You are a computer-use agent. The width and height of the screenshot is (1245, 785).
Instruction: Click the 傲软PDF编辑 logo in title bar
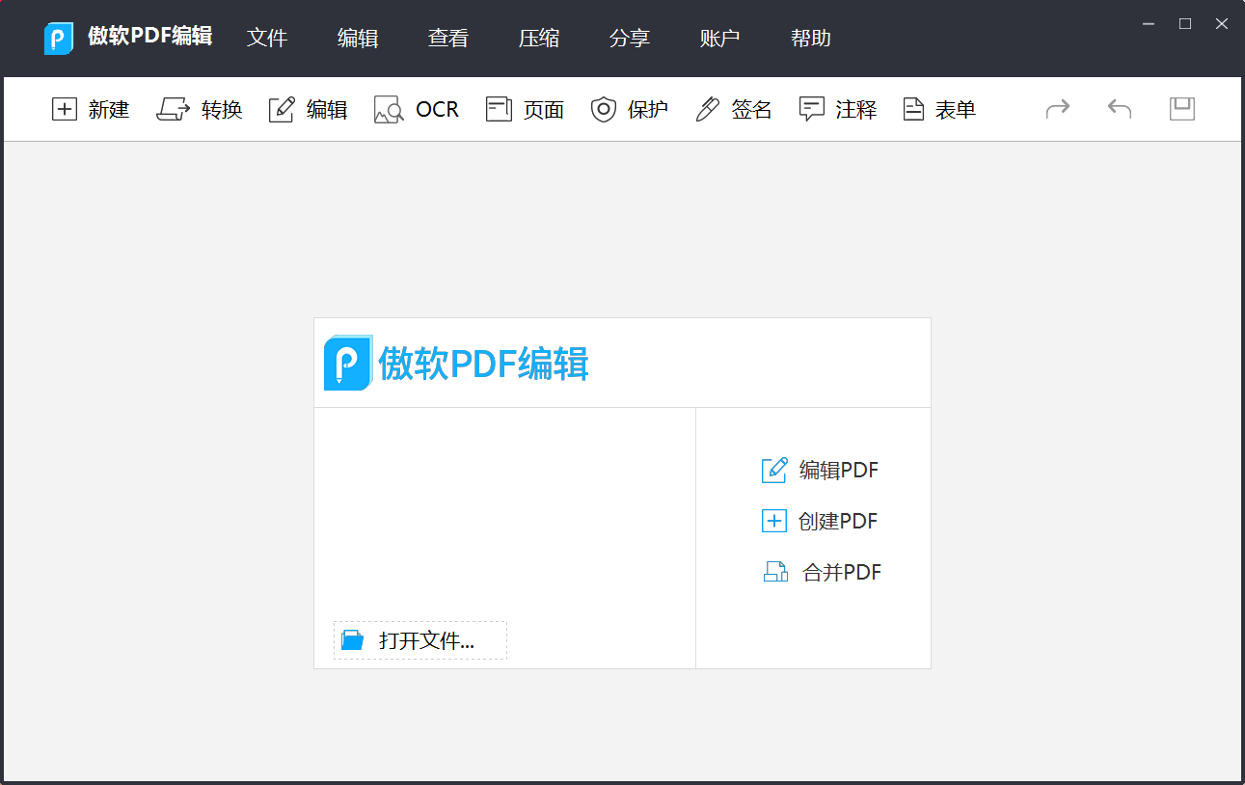coord(59,39)
